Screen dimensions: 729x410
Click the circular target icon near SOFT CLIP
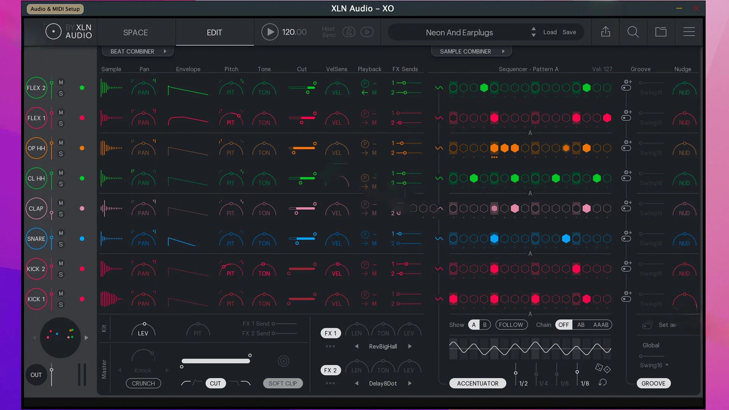(x=283, y=361)
